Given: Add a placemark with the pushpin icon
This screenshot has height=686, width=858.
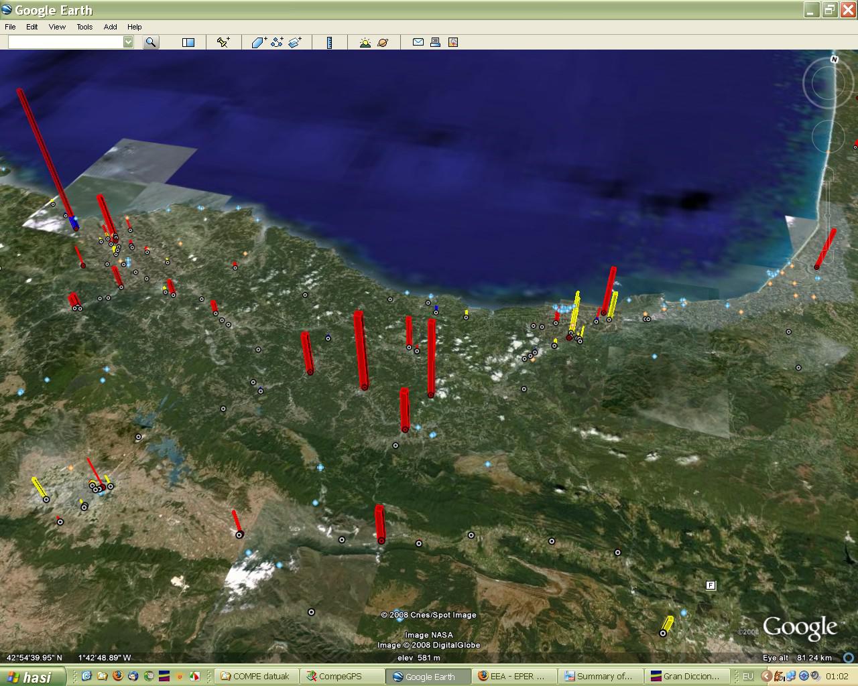Looking at the screenshot, I should tap(223, 42).
